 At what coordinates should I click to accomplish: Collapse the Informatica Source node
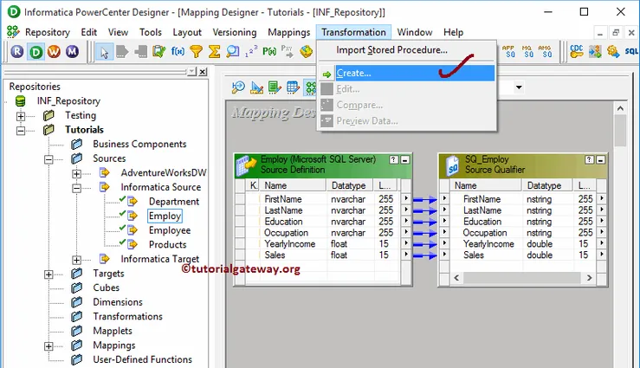pos(76,188)
